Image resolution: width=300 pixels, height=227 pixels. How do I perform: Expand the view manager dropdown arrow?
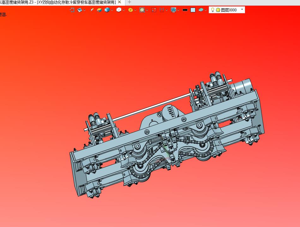[x=84, y=10]
